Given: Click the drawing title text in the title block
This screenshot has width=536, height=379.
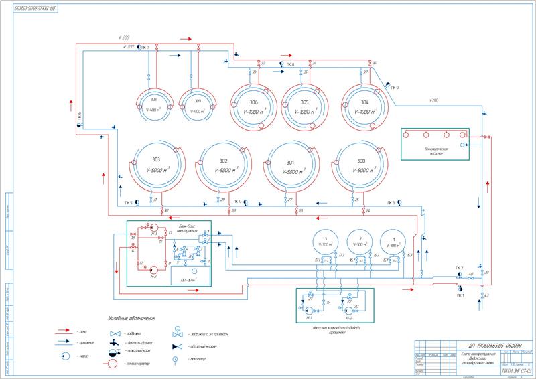Looking at the screenshot, I should tap(478, 358).
